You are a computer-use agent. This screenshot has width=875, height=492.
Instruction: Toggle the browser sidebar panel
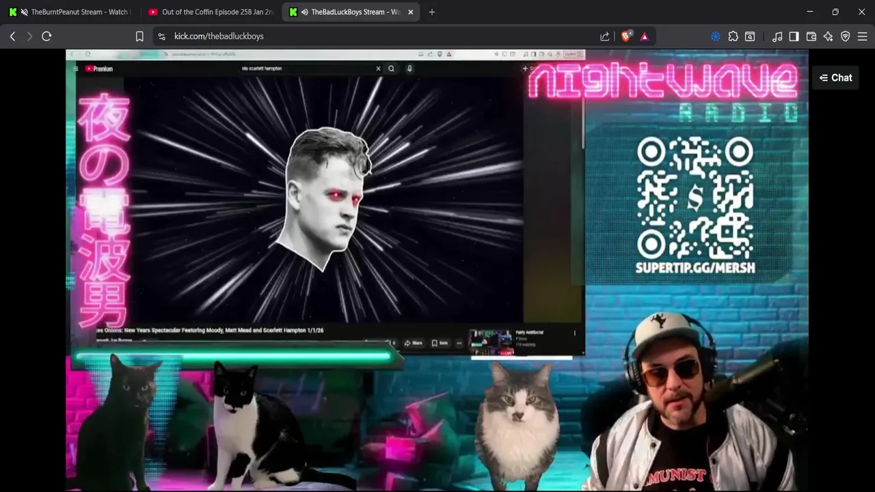click(x=794, y=36)
